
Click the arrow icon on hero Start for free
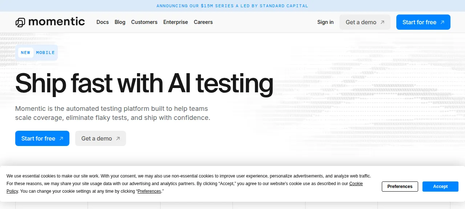point(61,138)
